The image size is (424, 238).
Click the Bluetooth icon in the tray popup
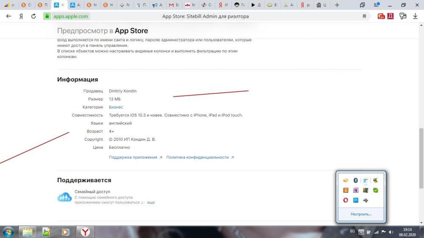[356, 181]
